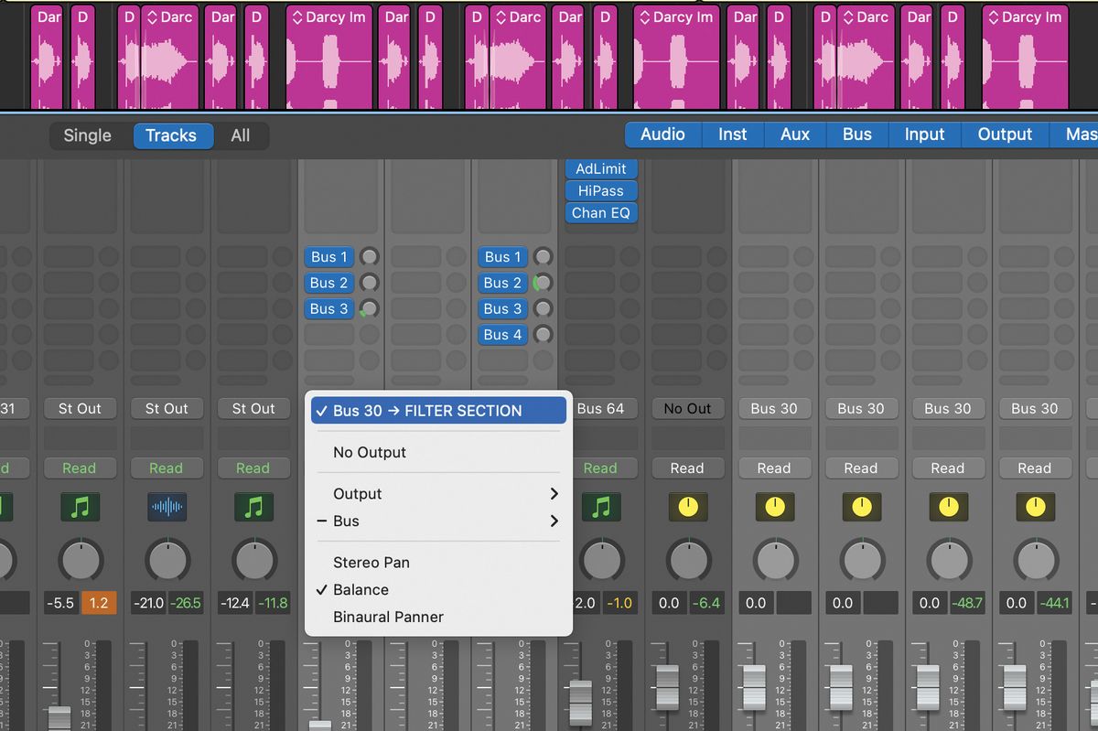
Task: Open the Bus 64 output slot menu
Action: point(601,408)
